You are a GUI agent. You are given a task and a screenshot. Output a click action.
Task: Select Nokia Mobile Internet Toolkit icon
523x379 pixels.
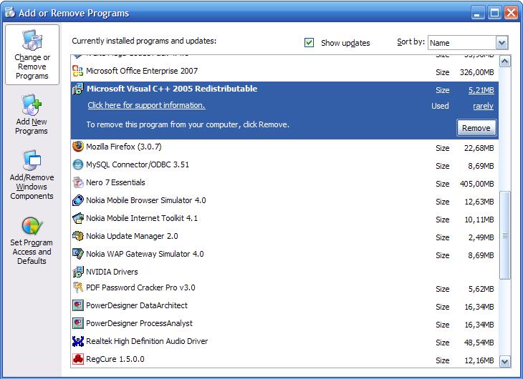pos(77,218)
